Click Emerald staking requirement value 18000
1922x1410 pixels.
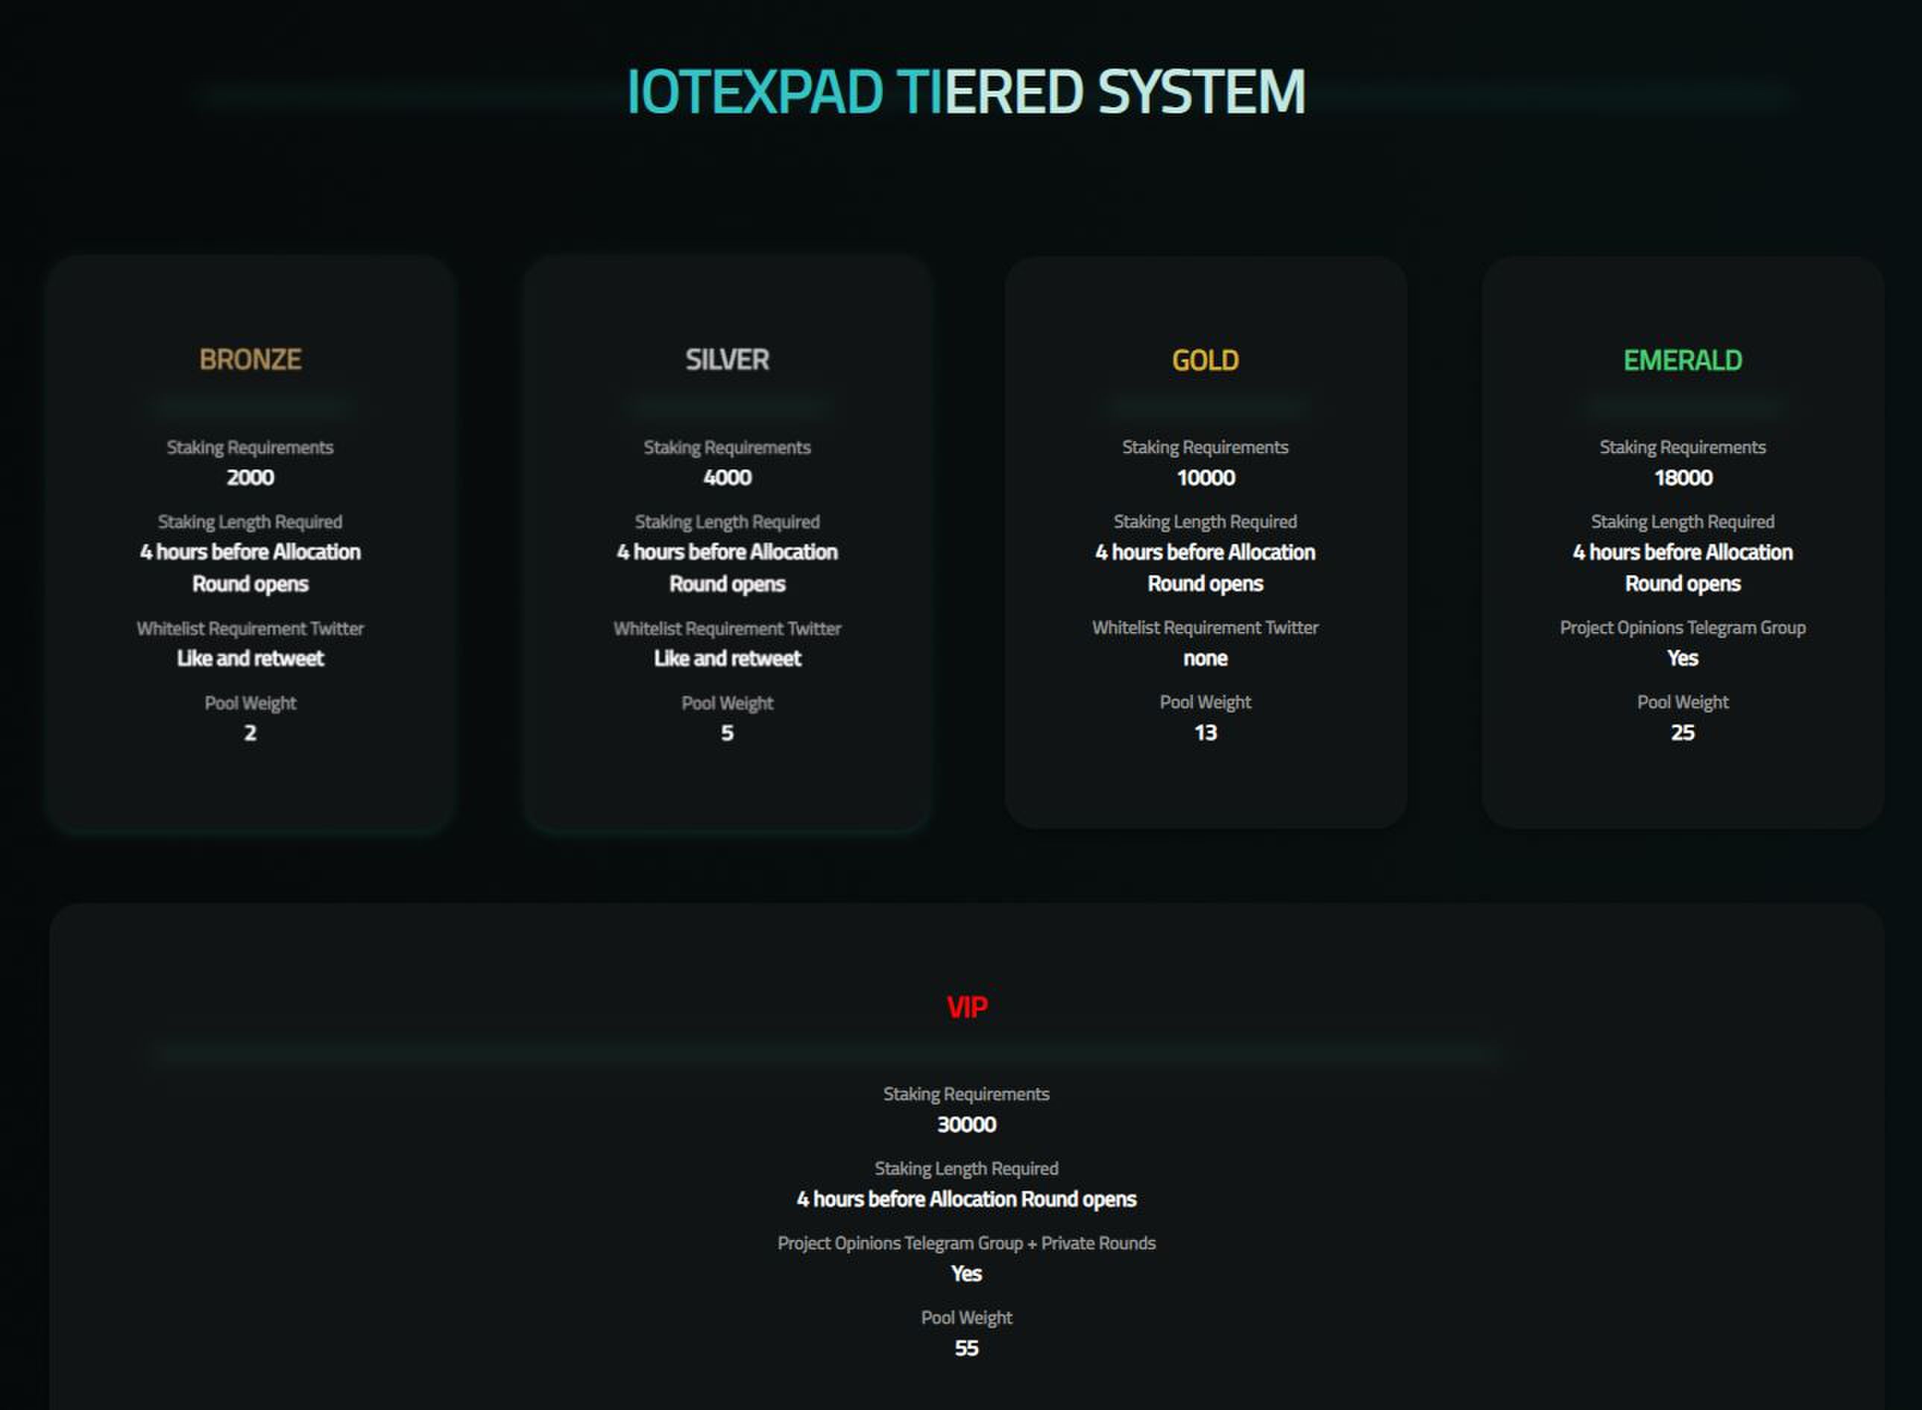[x=1683, y=477]
